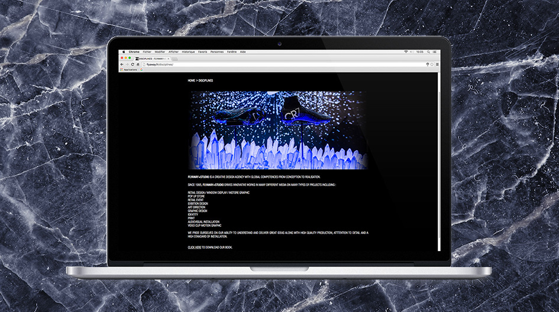Click the 'RETAIL EVENT' text
The width and height of the screenshot is (559, 312).
pyautogui.click(x=196, y=200)
